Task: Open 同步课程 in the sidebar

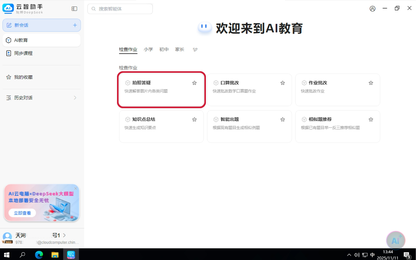Action: tap(23, 53)
